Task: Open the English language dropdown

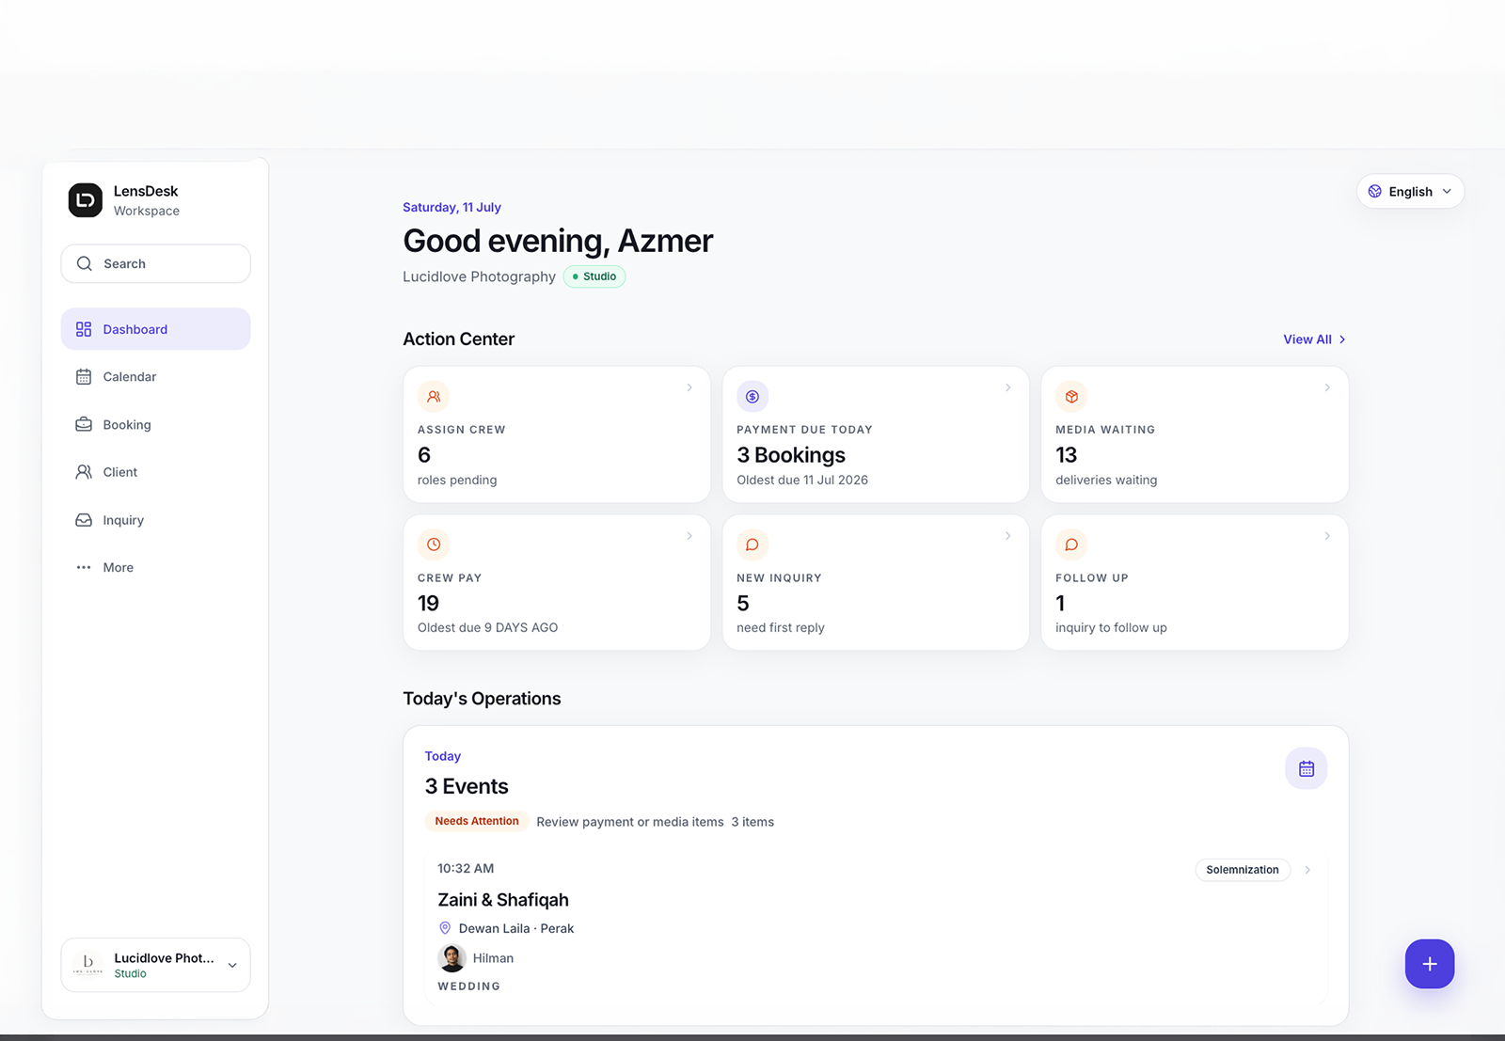Action: click(x=1410, y=191)
